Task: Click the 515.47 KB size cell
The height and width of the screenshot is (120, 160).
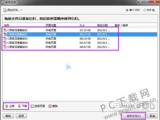Action: [x=85, y=43]
